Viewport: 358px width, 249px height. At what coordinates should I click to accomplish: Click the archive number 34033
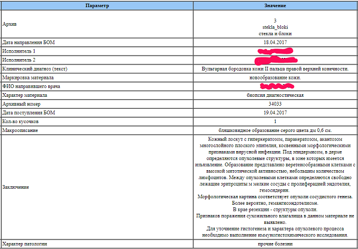(x=275, y=104)
